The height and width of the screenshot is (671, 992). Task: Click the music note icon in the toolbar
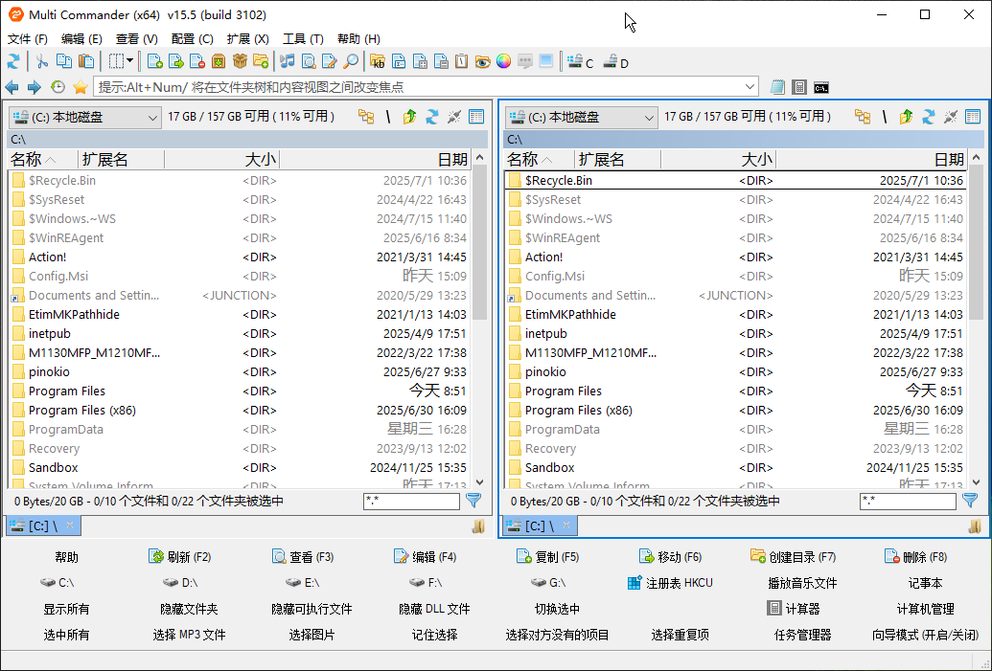(x=288, y=61)
